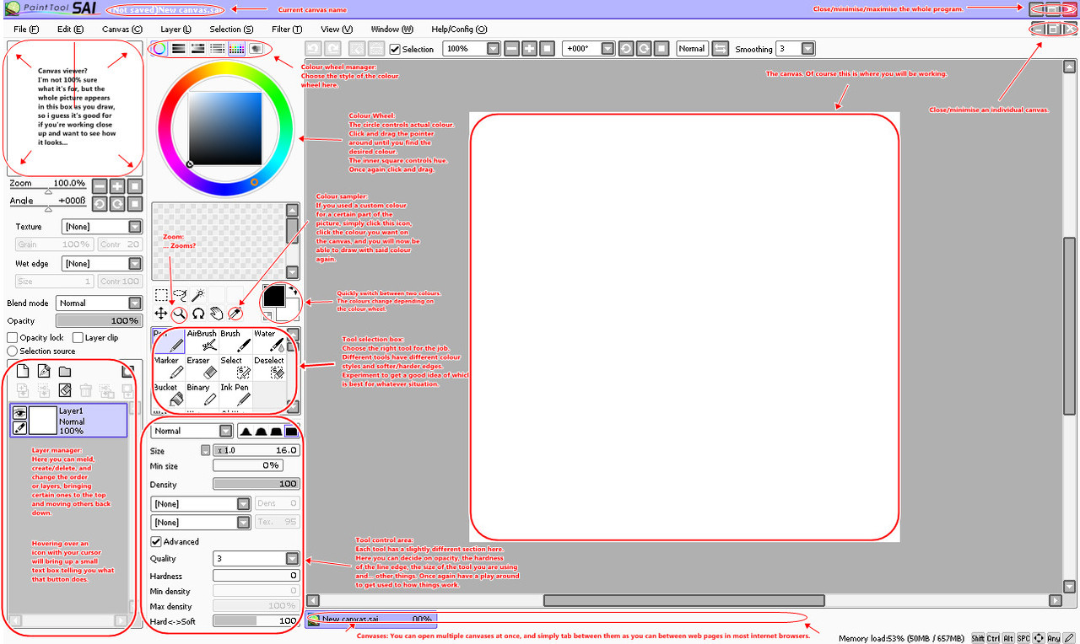The height and width of the screenshot is (644, 1080).
Task: Select the move layer tool
Action: 160,314
